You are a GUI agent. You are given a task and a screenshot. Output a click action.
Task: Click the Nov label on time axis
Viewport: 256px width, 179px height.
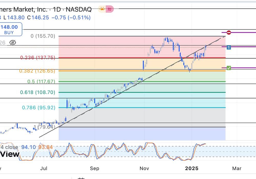pyautogui.click(x=144, y=169)
